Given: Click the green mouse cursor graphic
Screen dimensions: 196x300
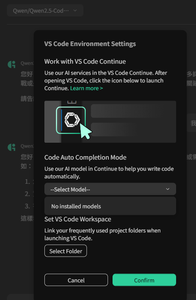Looking at the screenshot, I should pos(85,131).
